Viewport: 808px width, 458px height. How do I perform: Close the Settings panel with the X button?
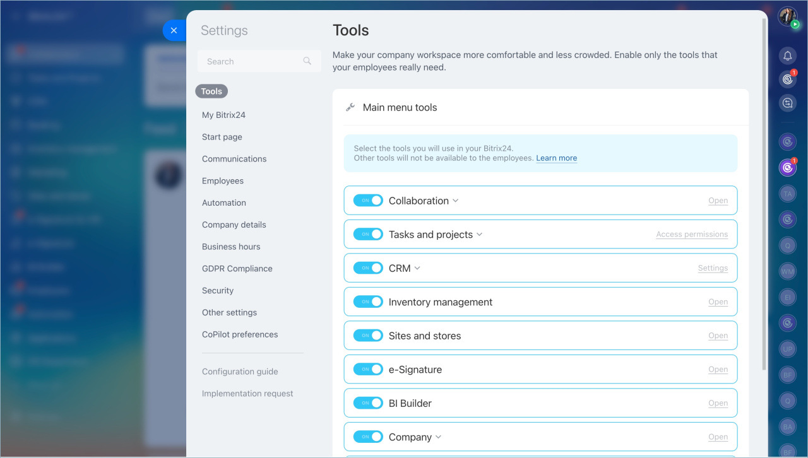coord(174,30)
